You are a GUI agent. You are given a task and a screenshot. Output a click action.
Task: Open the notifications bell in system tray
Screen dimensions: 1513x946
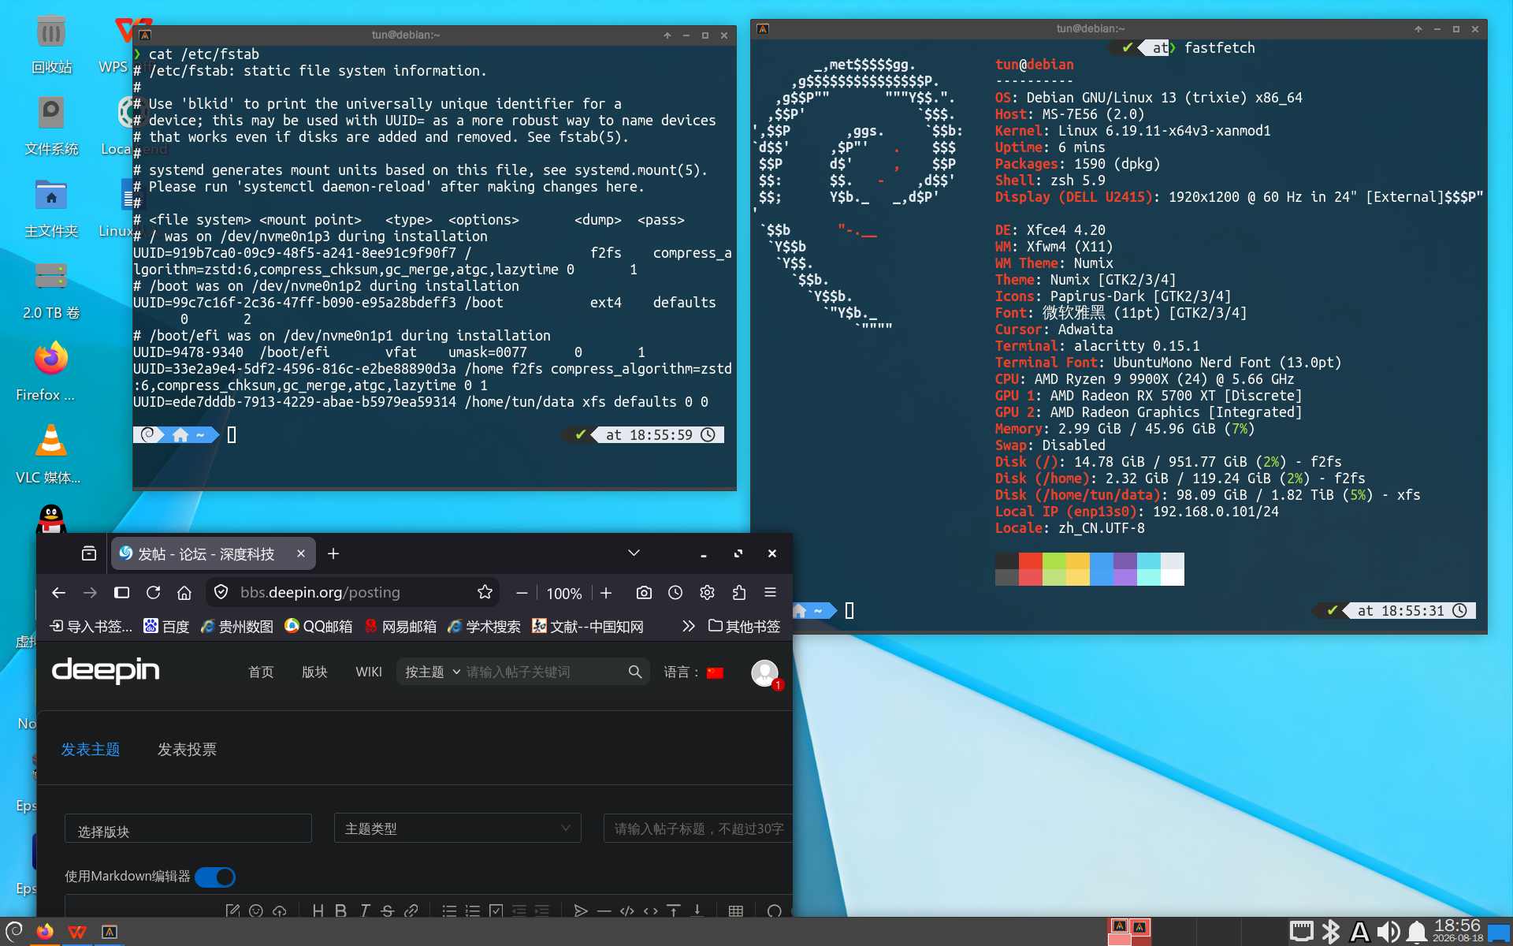coord(1417,932)
